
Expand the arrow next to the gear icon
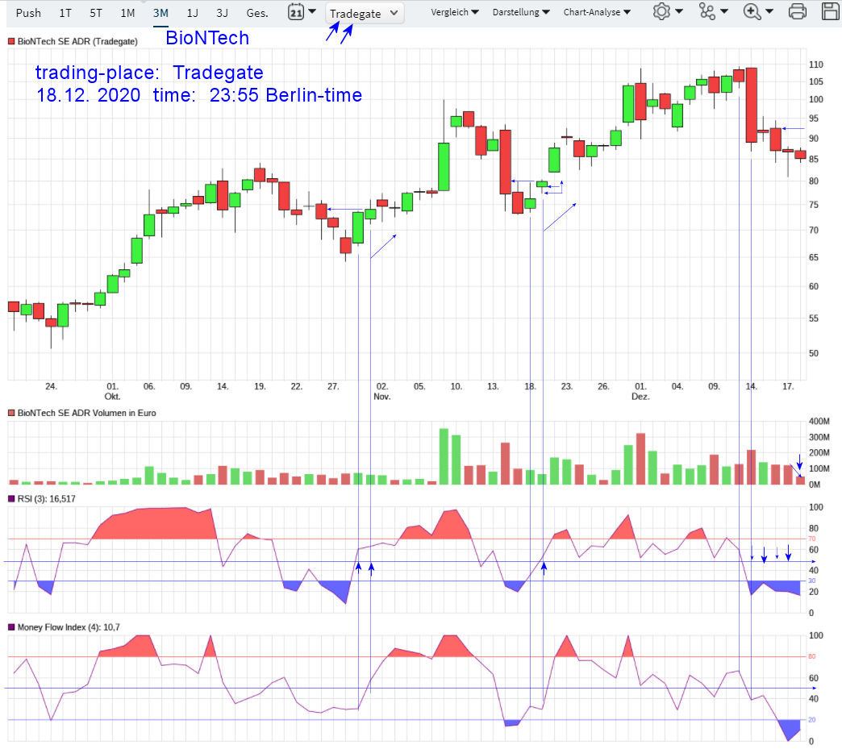click(679, 10)
